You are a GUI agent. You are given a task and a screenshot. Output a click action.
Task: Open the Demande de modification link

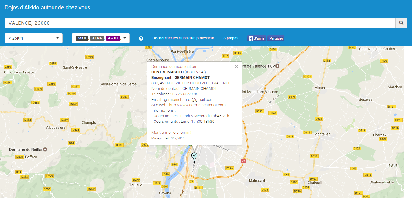tap(174, 66)
